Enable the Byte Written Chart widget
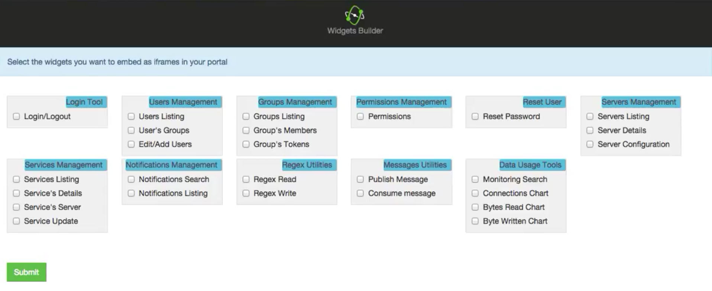This screenshot has height=291, width=712. point(475,221)
